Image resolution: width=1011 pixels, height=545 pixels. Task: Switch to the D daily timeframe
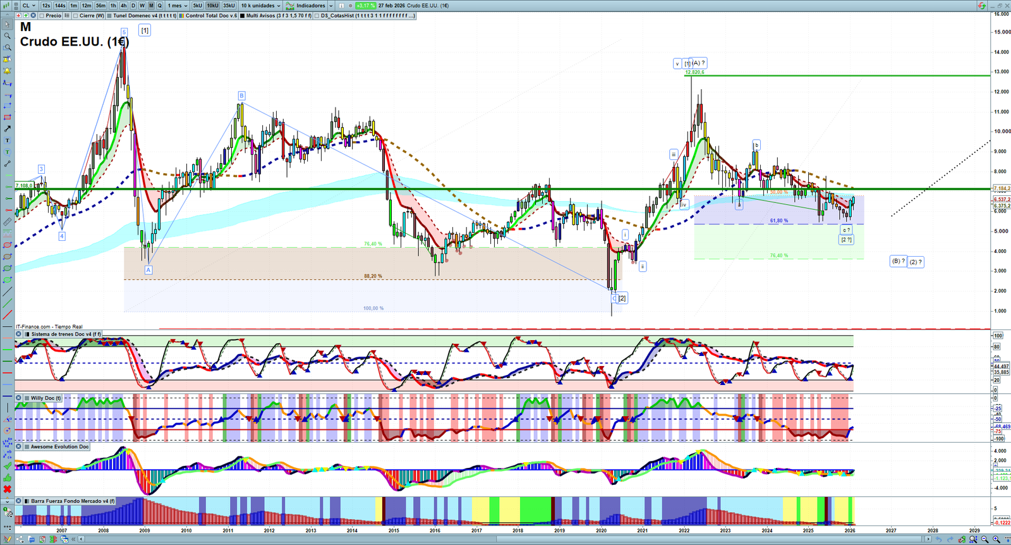pyautogui.click(x=133, y=5)
